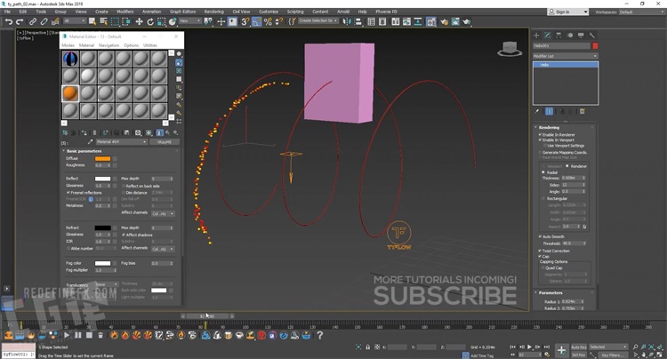The width and height of the screenshot is (667, 359).
Task: Open the Modifier List dropdown
Action: pos(566,56)
